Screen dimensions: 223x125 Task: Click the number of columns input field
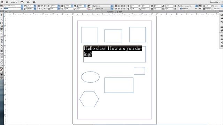[x=209, y=6]
